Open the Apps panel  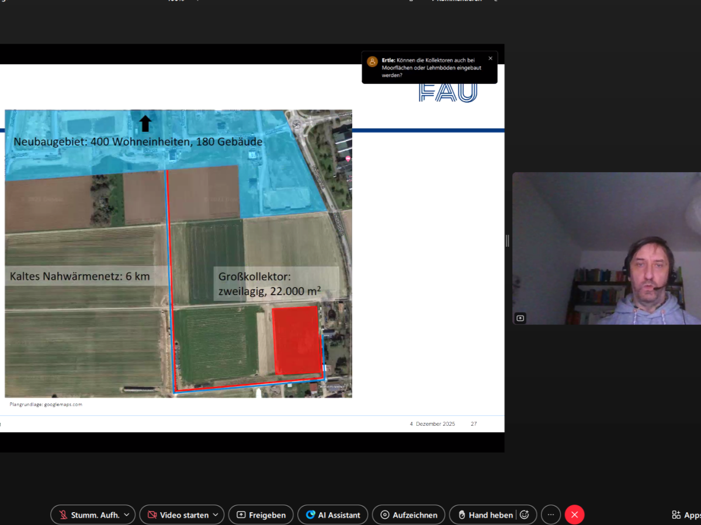[x=686, y=515]
